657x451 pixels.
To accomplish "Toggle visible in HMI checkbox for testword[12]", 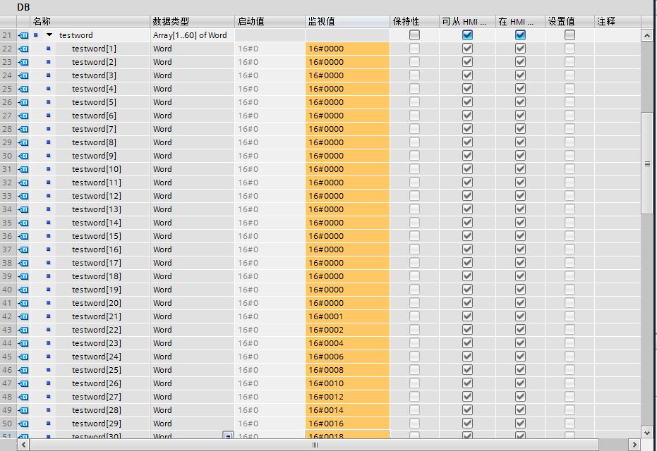I will coord(520,196).
